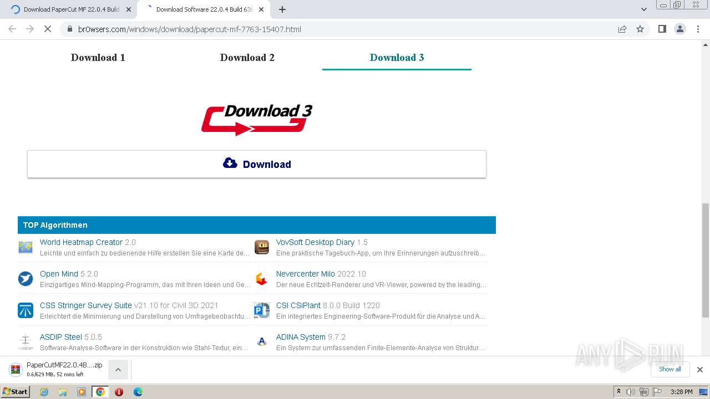Click the Opera taskbar icon
Image resolution: width=710 pixels, height=399 pixels.
tap(119, 392)
